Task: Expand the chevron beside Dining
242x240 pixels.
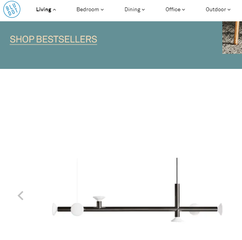Action: pos(143,10)
